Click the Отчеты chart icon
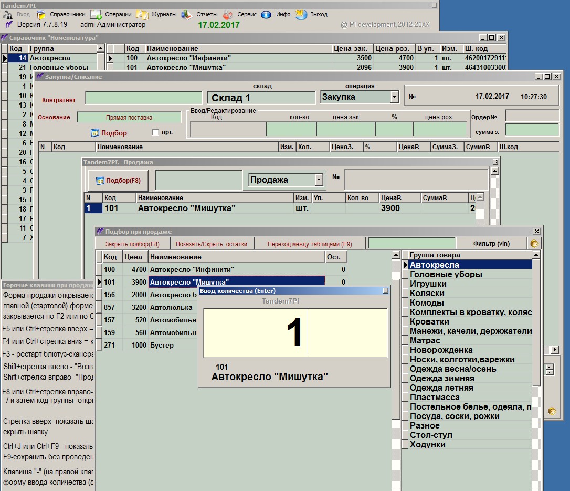This screenshot has height=491, width=570. click(187, 15)
